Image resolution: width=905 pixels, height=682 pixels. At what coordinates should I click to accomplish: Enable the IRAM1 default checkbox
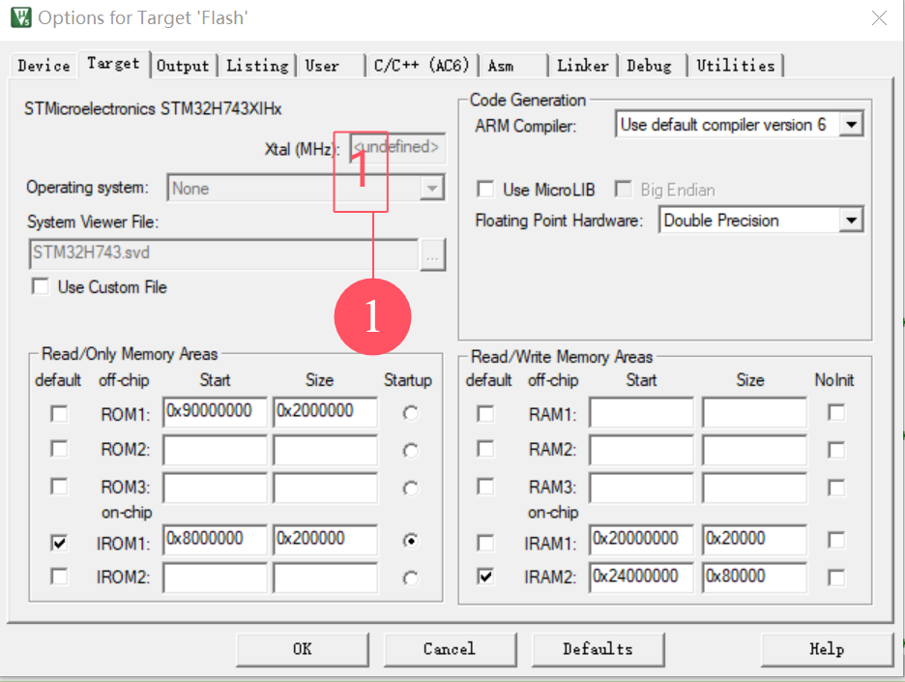[485, 543]
